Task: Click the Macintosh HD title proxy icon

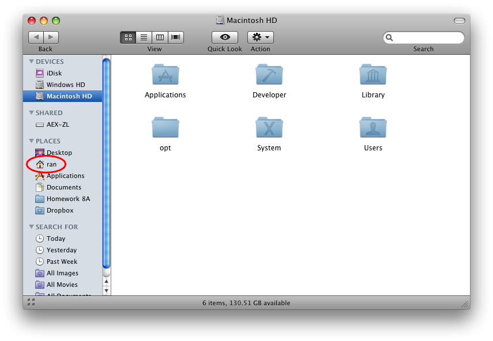Action: pyautogui.click(x=220, y=20)
